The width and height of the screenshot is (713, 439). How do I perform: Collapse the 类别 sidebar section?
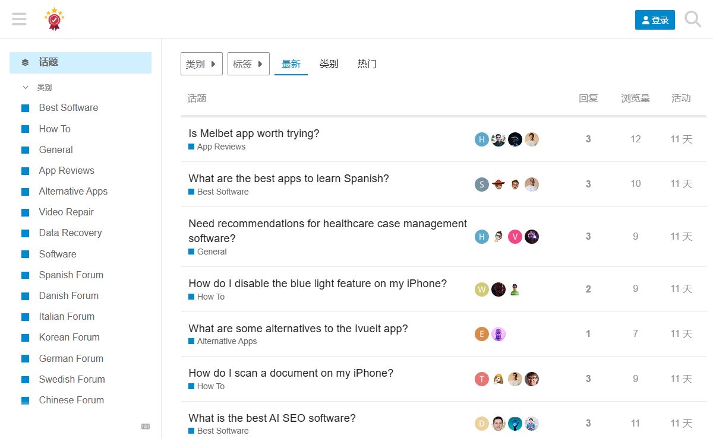26,87
